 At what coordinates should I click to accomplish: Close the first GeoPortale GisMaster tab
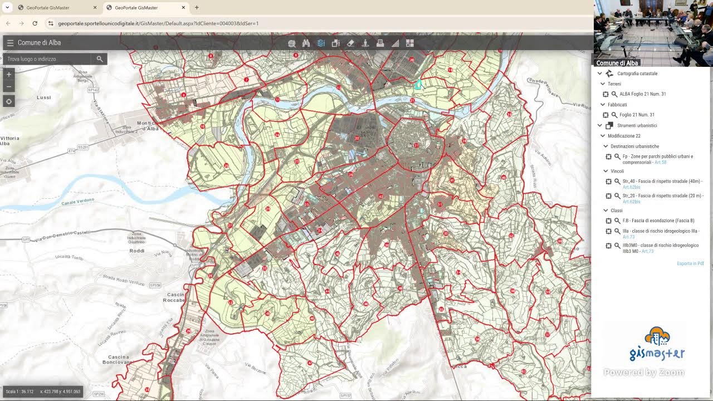point(95,8)
